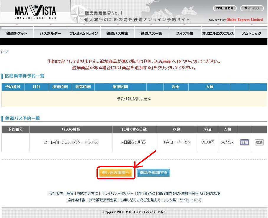Click the トップ breadcrumb link
The image size is (268, 218).
(4, 52)
